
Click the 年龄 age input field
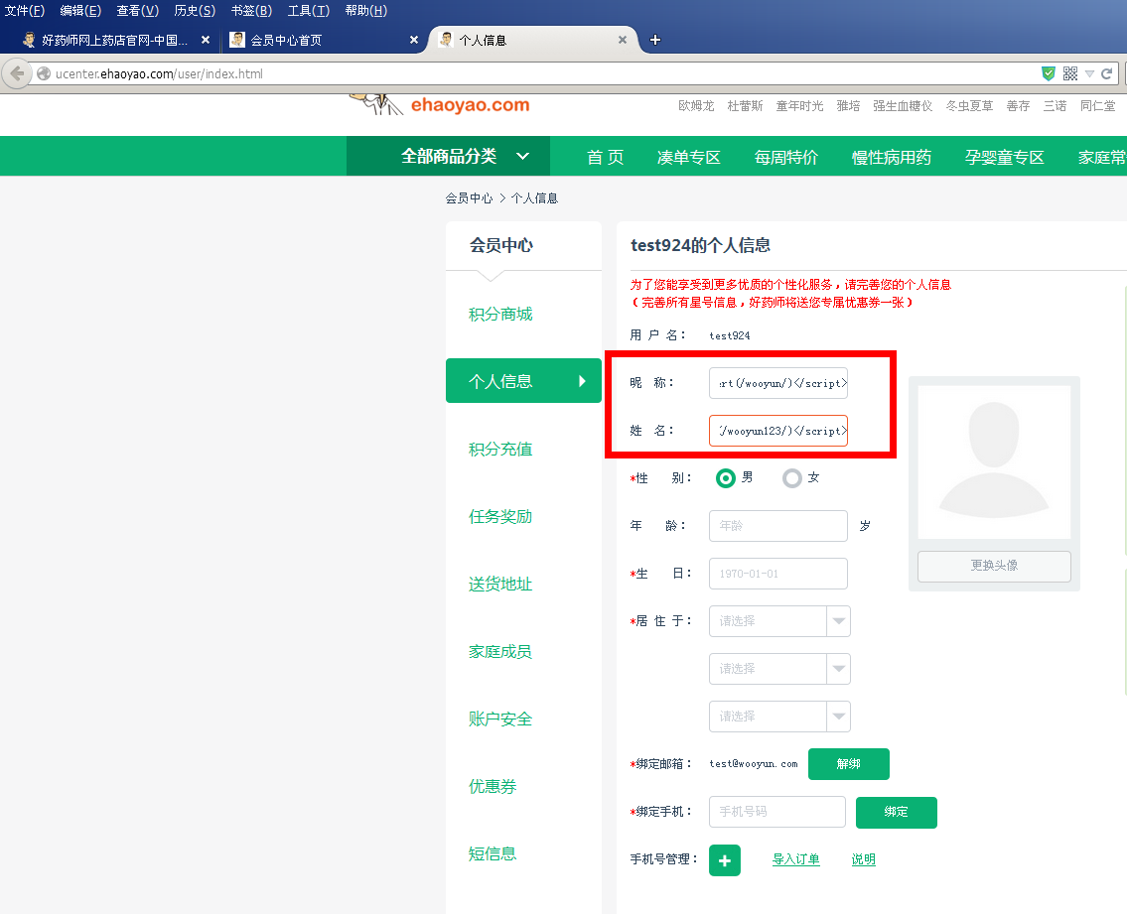tap(778, 526)
